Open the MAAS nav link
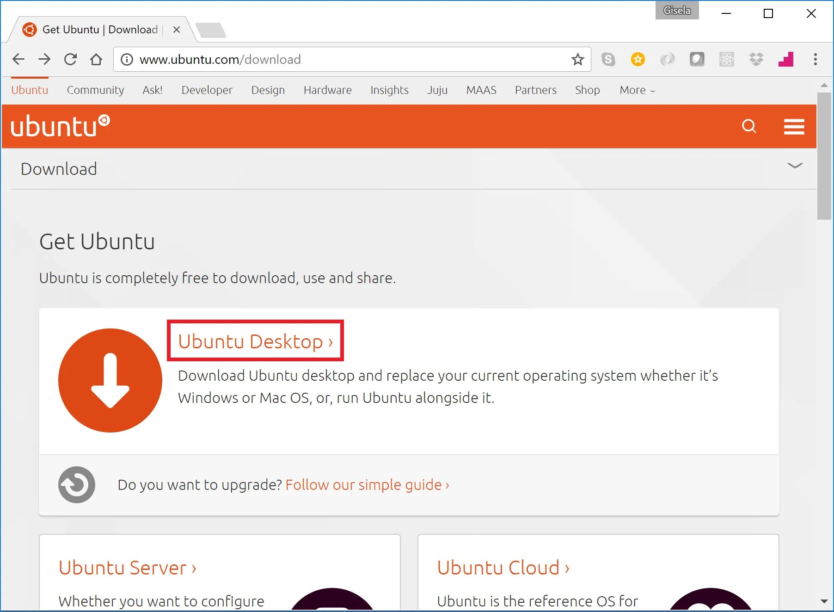The height and width of the screenshot is (612, 834). pos(481,90)
